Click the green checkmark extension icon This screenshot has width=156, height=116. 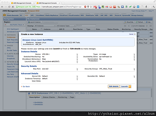coord(130,7)
